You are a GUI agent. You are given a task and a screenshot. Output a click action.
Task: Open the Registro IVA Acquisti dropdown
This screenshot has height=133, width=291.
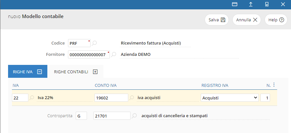230,98
